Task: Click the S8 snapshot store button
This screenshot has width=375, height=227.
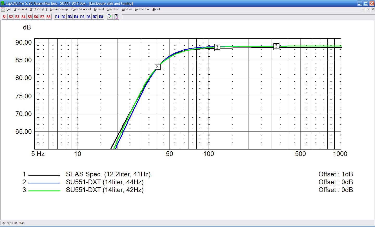Action: (x=48, y=17)
